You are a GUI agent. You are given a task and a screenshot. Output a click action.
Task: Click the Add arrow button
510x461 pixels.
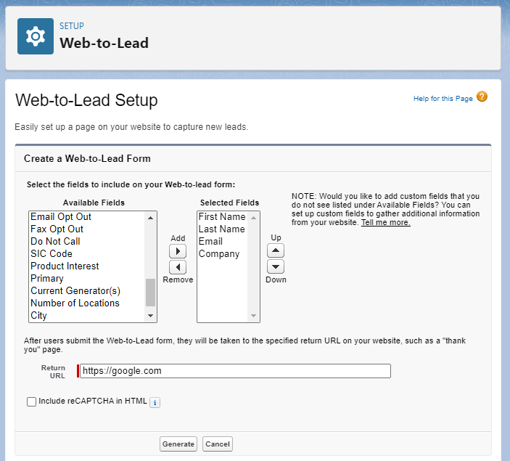point(178,251)
